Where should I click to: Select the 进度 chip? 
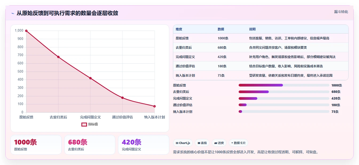(x=219, y=143)
